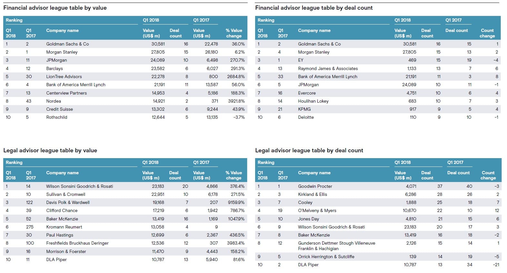The image size is (507, 273).
Task: Click Davis Polk & Wardwell company name
Action: pos(68,202)
